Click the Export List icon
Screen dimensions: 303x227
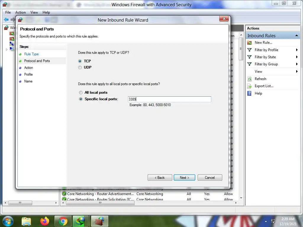point(249,86)
